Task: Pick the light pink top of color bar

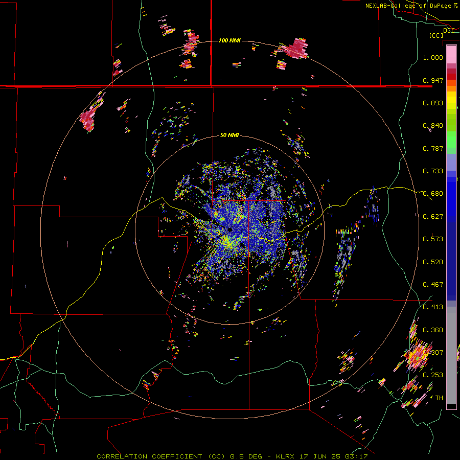Action: tap(451, 54)
